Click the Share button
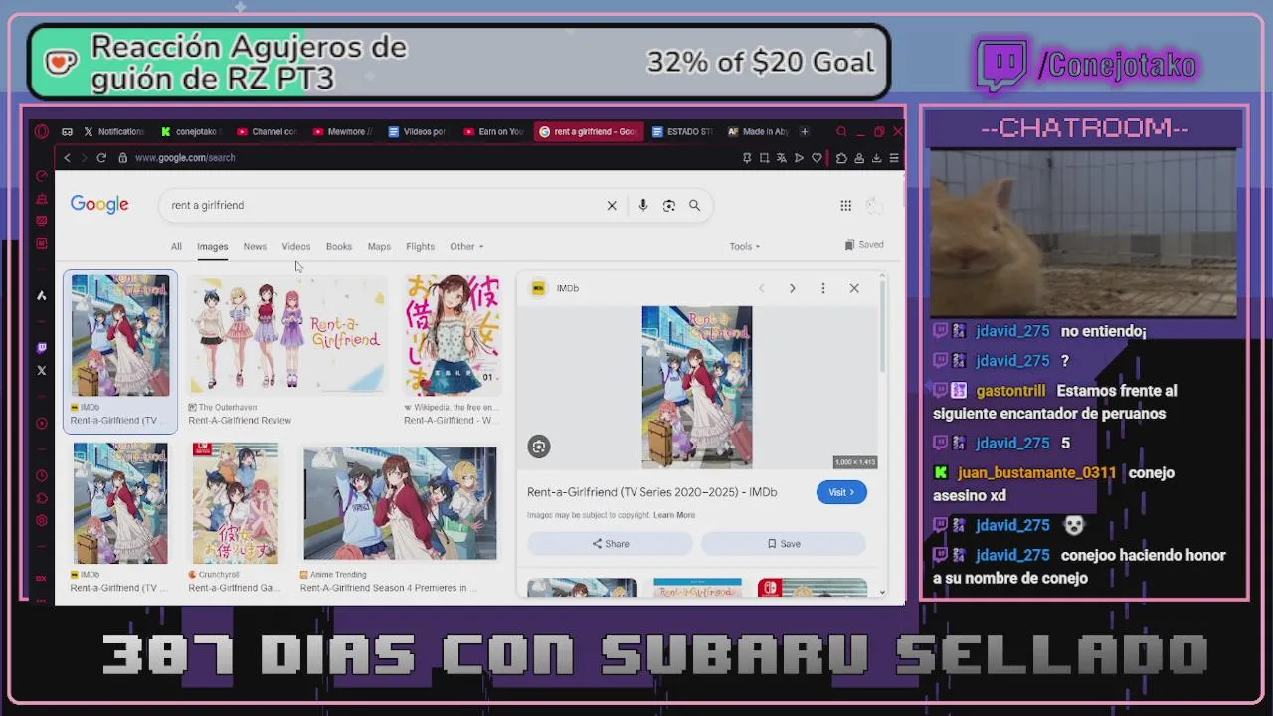This screenshot has height=716, width=1273. pyautogui.click(x=610, y=544)
